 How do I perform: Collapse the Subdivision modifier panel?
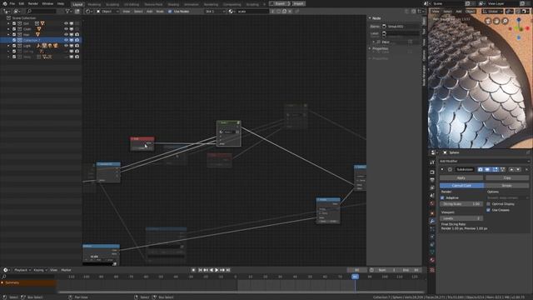(x=442, y=169)
